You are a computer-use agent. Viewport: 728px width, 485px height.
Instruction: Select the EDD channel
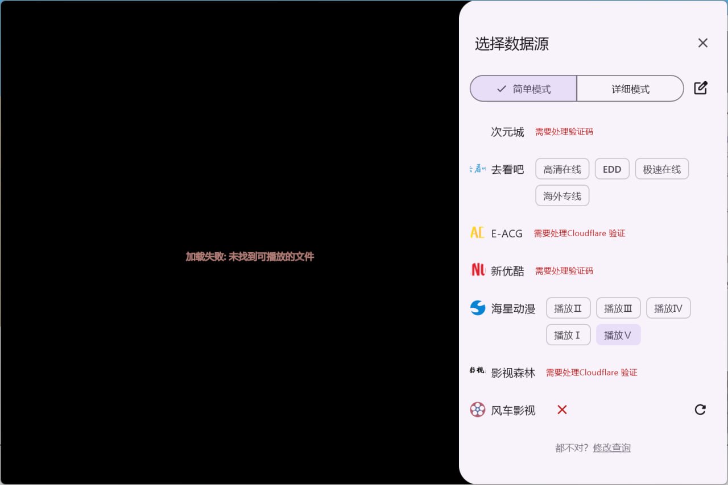tap(612, 169)
